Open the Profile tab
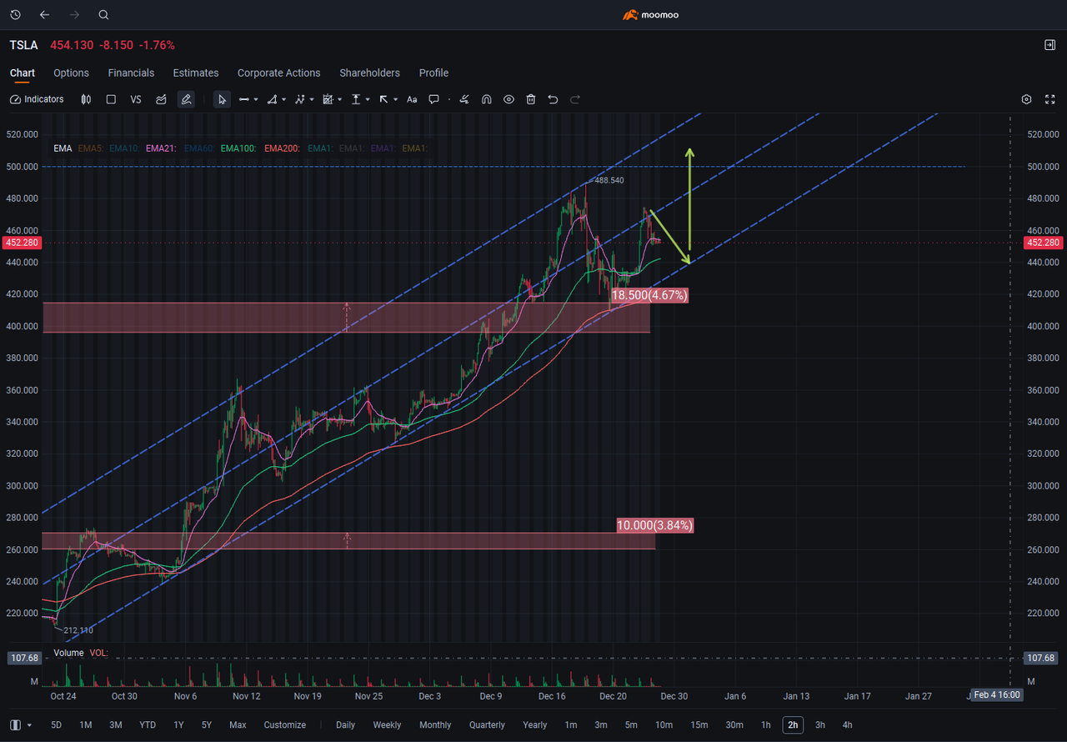This screenshot has height=742, width=1067. (x=433, y=73)
